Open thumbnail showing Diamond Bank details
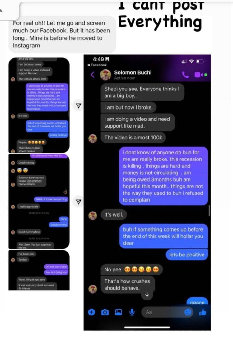 (39, 201)
